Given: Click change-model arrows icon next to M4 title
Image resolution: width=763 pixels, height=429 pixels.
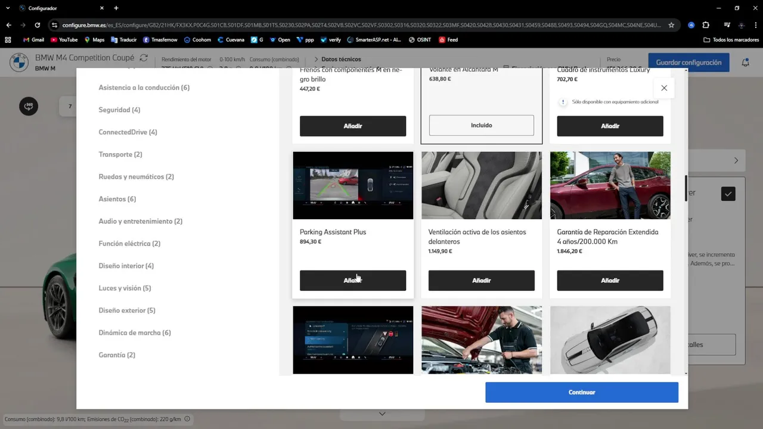Looking at the screenshot, I should [144, 58].
